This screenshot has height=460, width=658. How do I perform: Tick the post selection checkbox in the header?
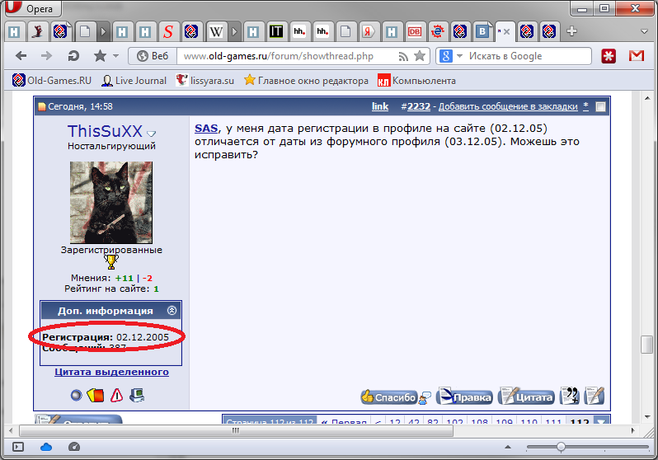click(x=600, y=107)
